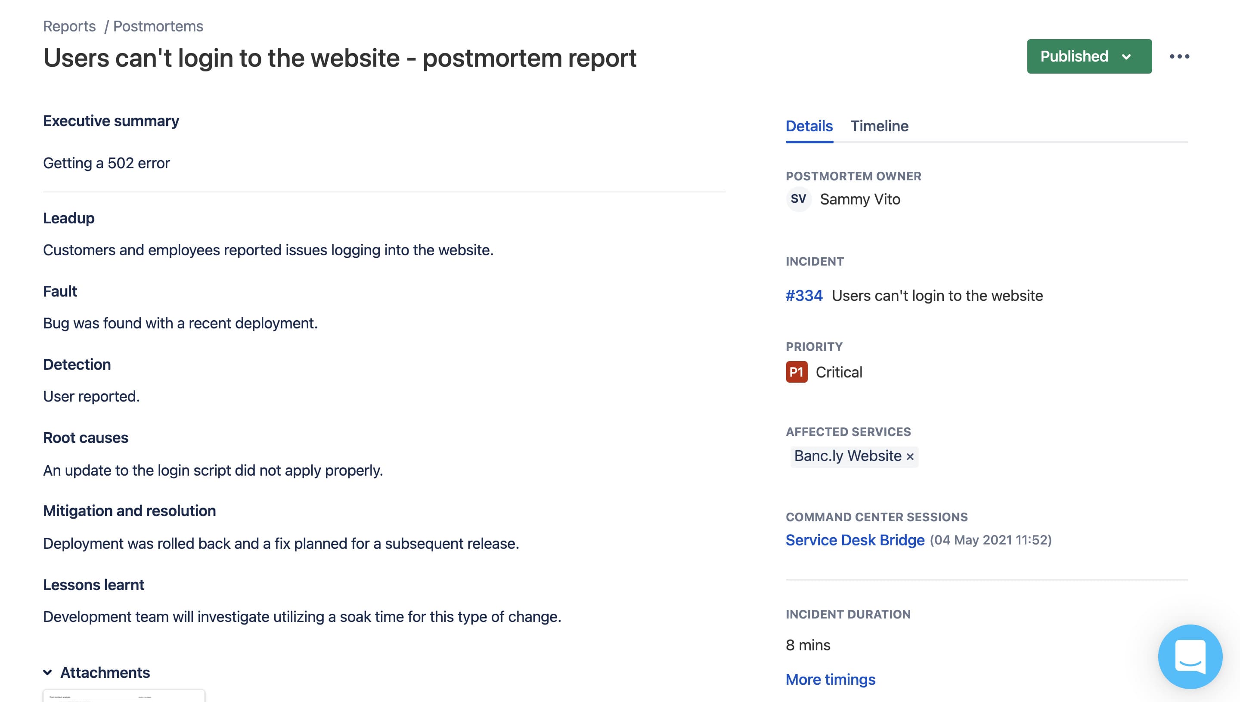This screenshot has width=1240, height=702.
Task: Remove the Banc.ly Website service tag
Action: (910, 456)
